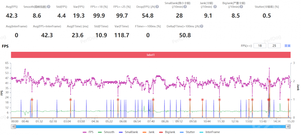Click the Smooth index value 8.6
The width and height of the screenshot is (301, 135).
tap(37, 16)
